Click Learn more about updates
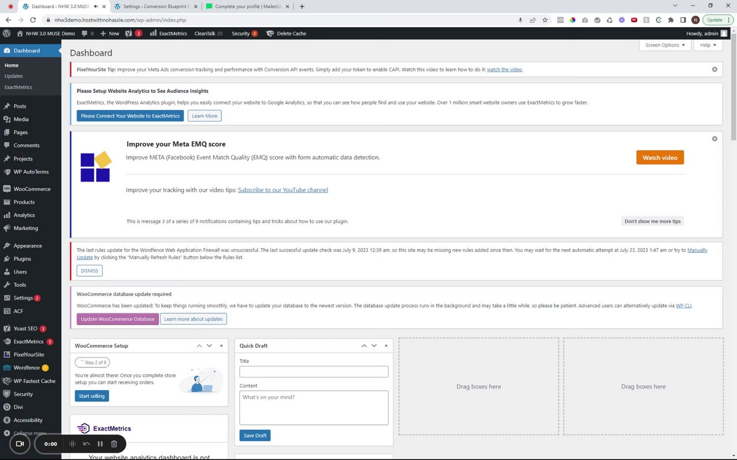 point(193,319)
